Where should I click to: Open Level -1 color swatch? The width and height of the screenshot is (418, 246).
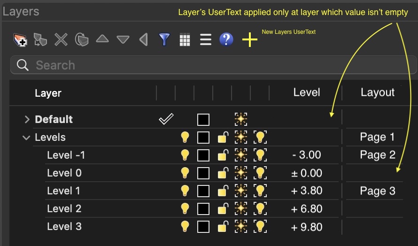coord(203,155)
